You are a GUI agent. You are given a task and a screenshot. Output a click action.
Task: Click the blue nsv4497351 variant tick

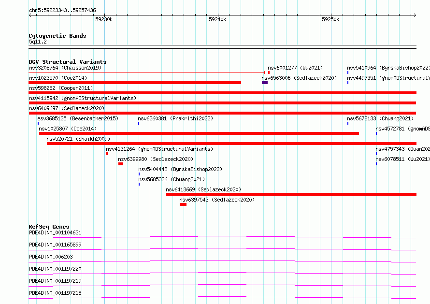click(348, 83)
